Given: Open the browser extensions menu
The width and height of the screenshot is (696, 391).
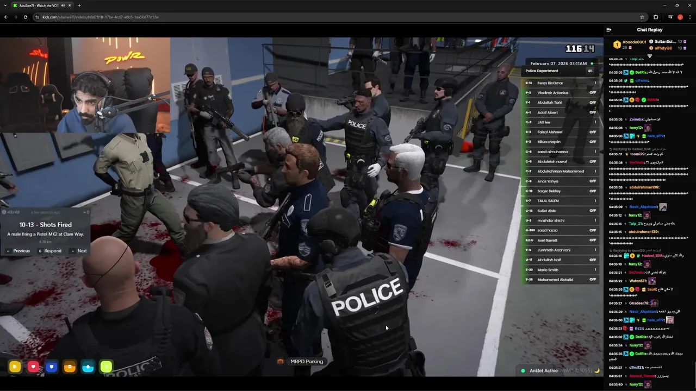Looking at the screenshot, I should pyautogui.click(x=655, y=17).
